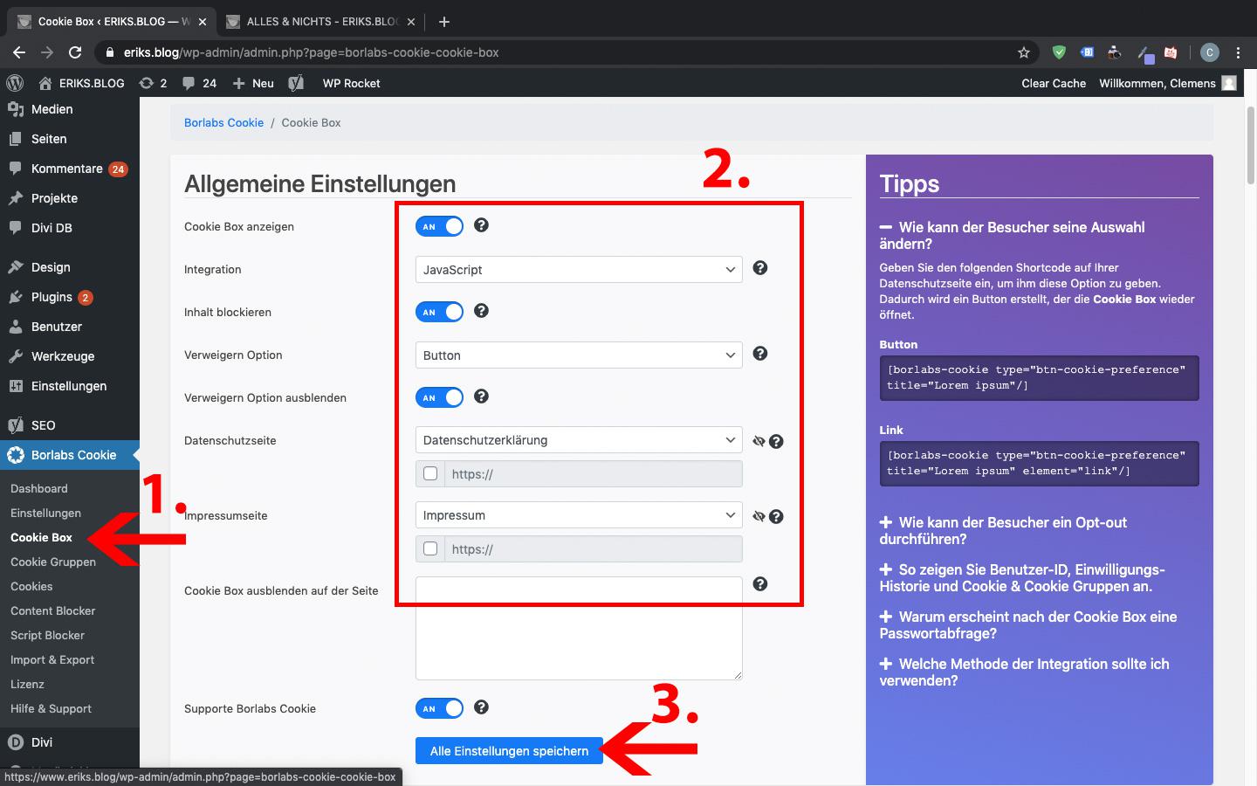This screenshot has width=1257, height=786.
Task: Toggle hide-link eye icon for Impressumseite
Action: tap(759, 517)
